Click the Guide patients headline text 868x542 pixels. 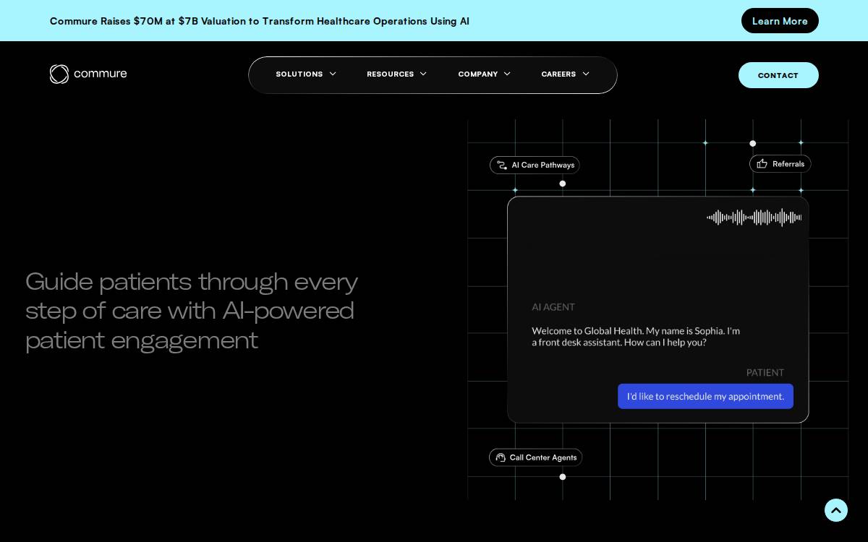click(x=192, y=311)
